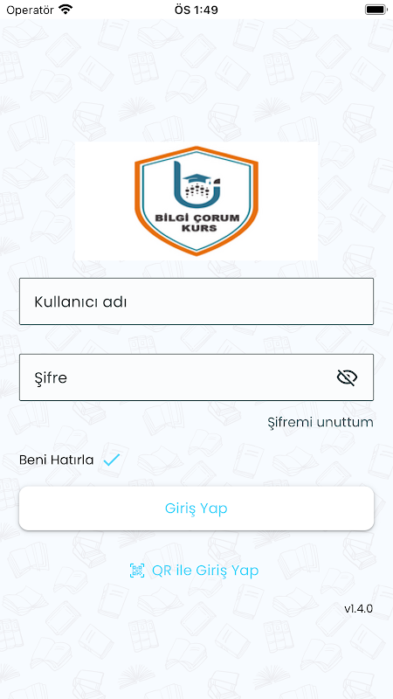Click the Giriş Yap button

(196, 509)
